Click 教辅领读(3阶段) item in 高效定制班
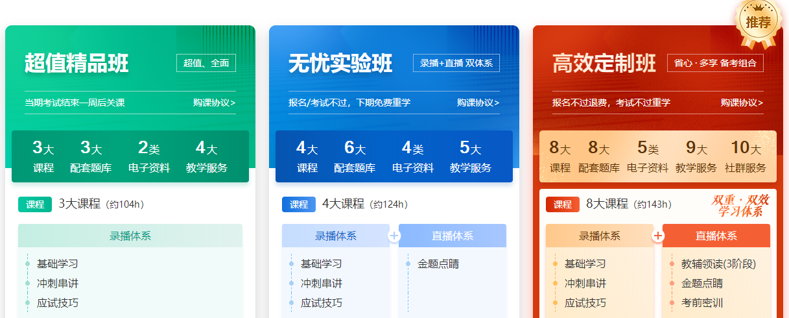Screen dimensions: 789x318 tap(718, 264)
